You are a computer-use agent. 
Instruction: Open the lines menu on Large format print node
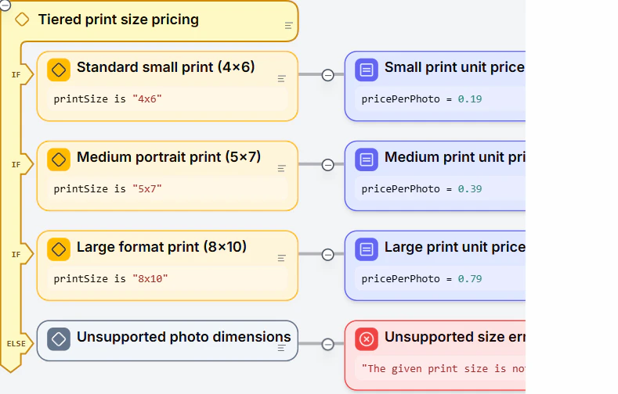(281, 258)
